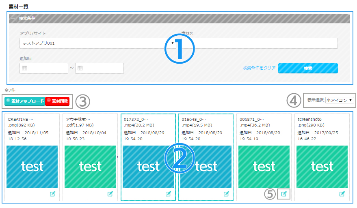Click edit icon on アウモ株式 .pdf card
The height and width of the screenshot is (208, 357).
[110, 194]
